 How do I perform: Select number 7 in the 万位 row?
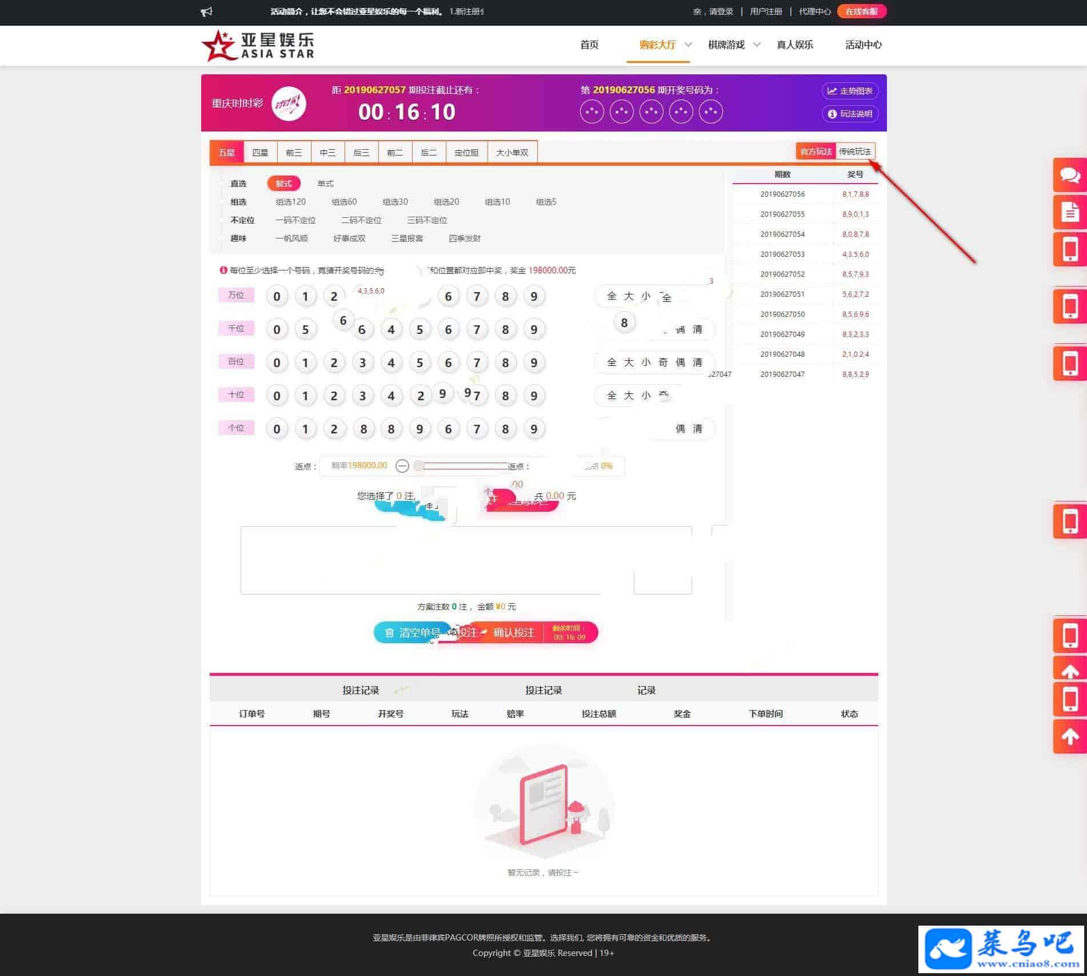[477, 296]
